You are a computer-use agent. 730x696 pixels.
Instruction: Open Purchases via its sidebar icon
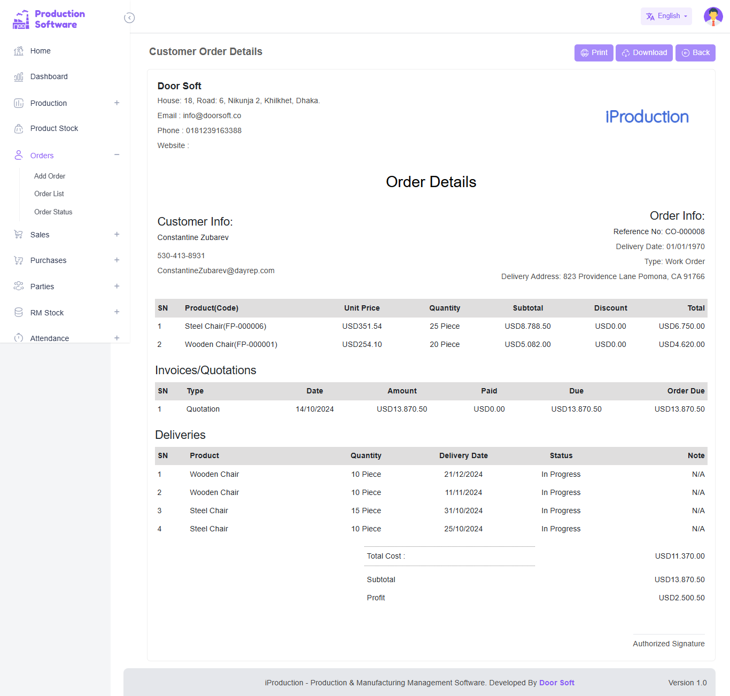coord(18,260)
